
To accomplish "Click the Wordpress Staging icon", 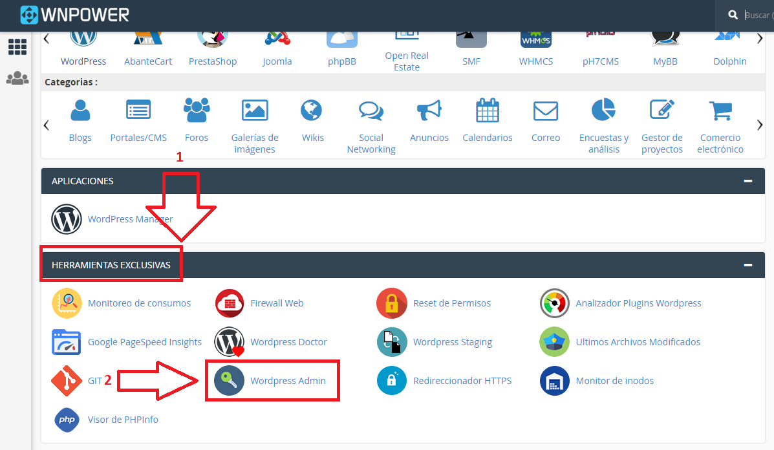I will [392, 342].
